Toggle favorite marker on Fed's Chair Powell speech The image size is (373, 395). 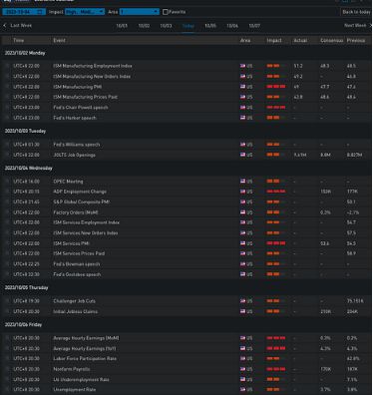pos(7,108)
